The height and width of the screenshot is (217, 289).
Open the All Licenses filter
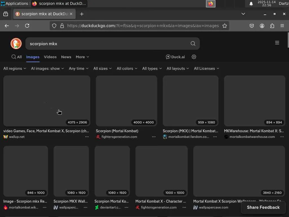[x=206, y=68]
